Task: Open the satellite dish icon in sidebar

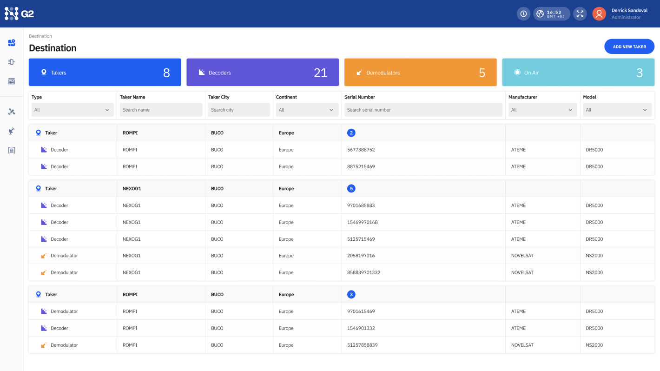Action: point(12,131)
